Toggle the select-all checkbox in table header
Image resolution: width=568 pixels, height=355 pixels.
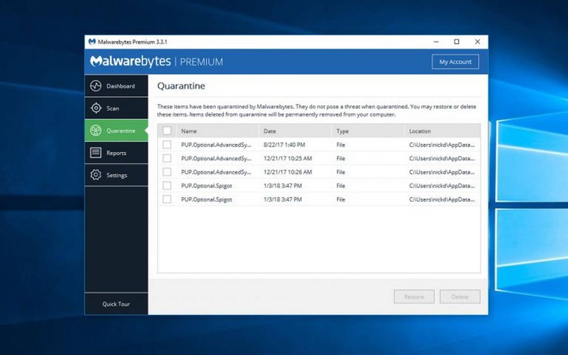[x=167, y=131]
